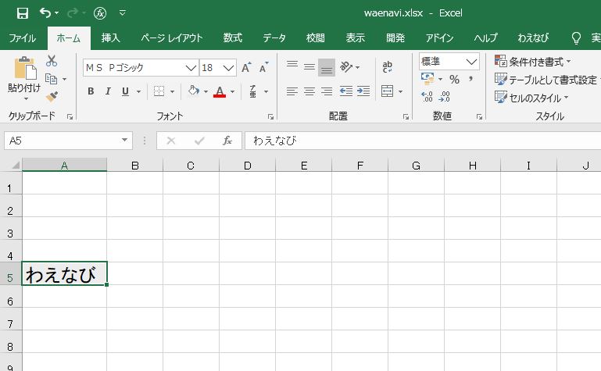
Task: Apply comma style number format
Action: click(470, 79)
